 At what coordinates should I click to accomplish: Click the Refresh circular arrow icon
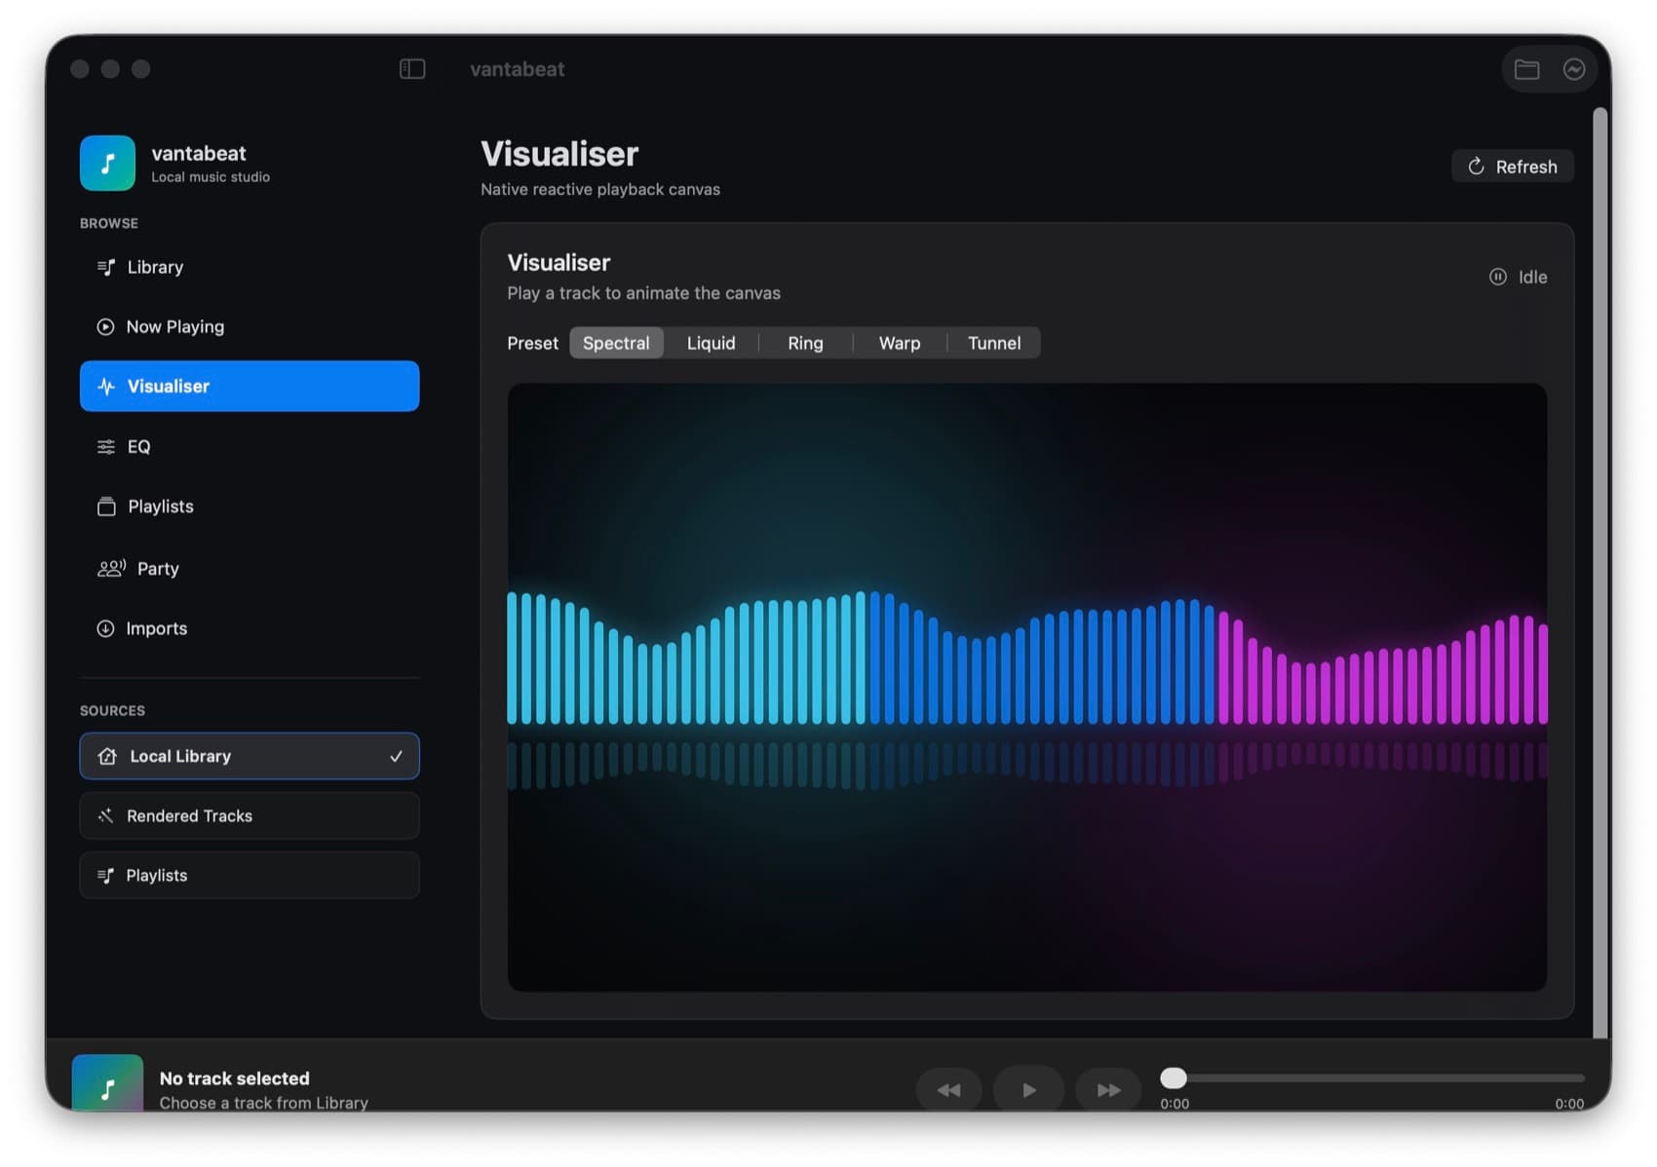click(x=1476, y=167)
